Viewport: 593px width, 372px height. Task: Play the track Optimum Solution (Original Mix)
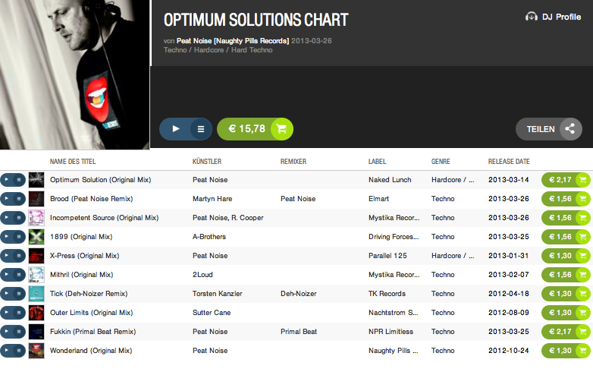click(x=7, y=180)
